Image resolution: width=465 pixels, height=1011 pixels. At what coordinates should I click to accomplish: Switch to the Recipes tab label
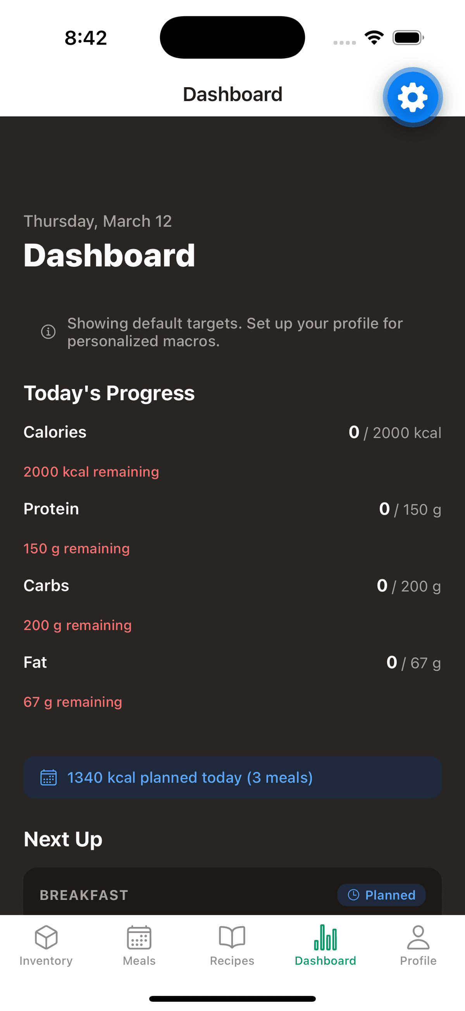coord(232,961)
